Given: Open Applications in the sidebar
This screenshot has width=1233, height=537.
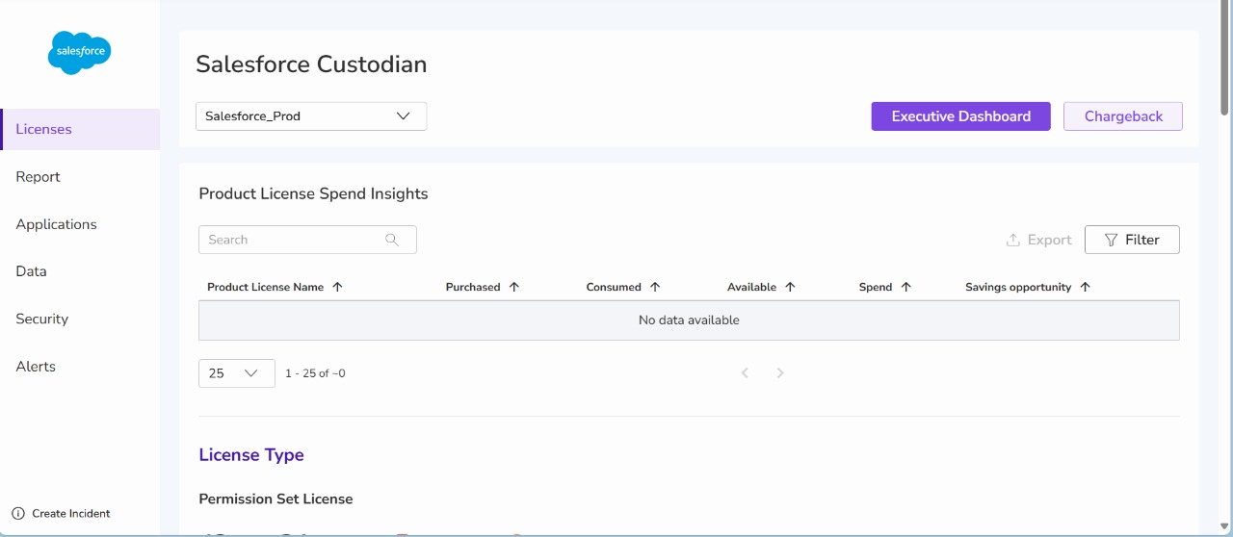Looking at the screenshot, I should click(x=56, y=224).
